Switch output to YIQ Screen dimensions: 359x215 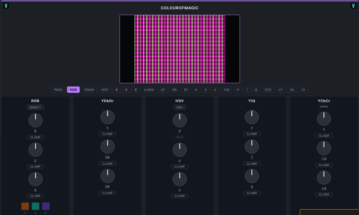[x=226, y=89]
